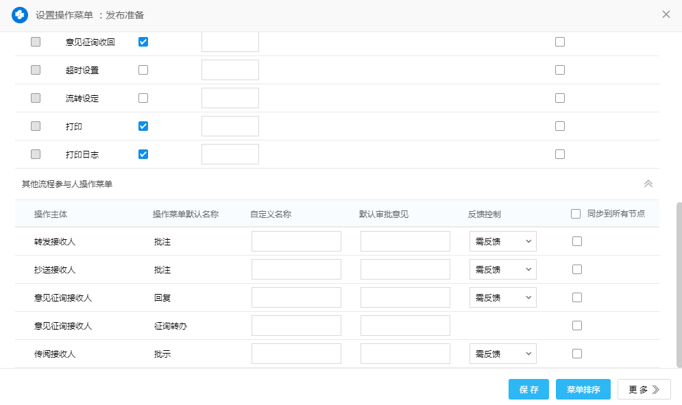Click the 保存 button
Screen dimensions: 682x405
tap(528, 389)
